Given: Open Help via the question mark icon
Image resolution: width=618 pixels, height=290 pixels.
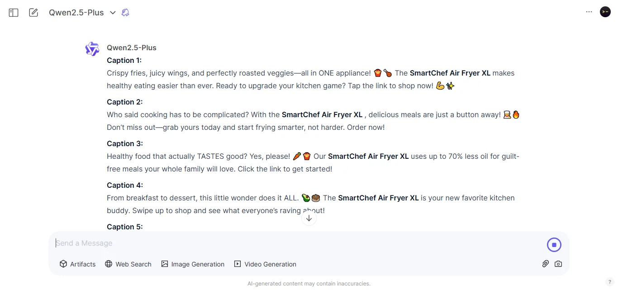Looking at the screenshot, I should coord(610,282).
